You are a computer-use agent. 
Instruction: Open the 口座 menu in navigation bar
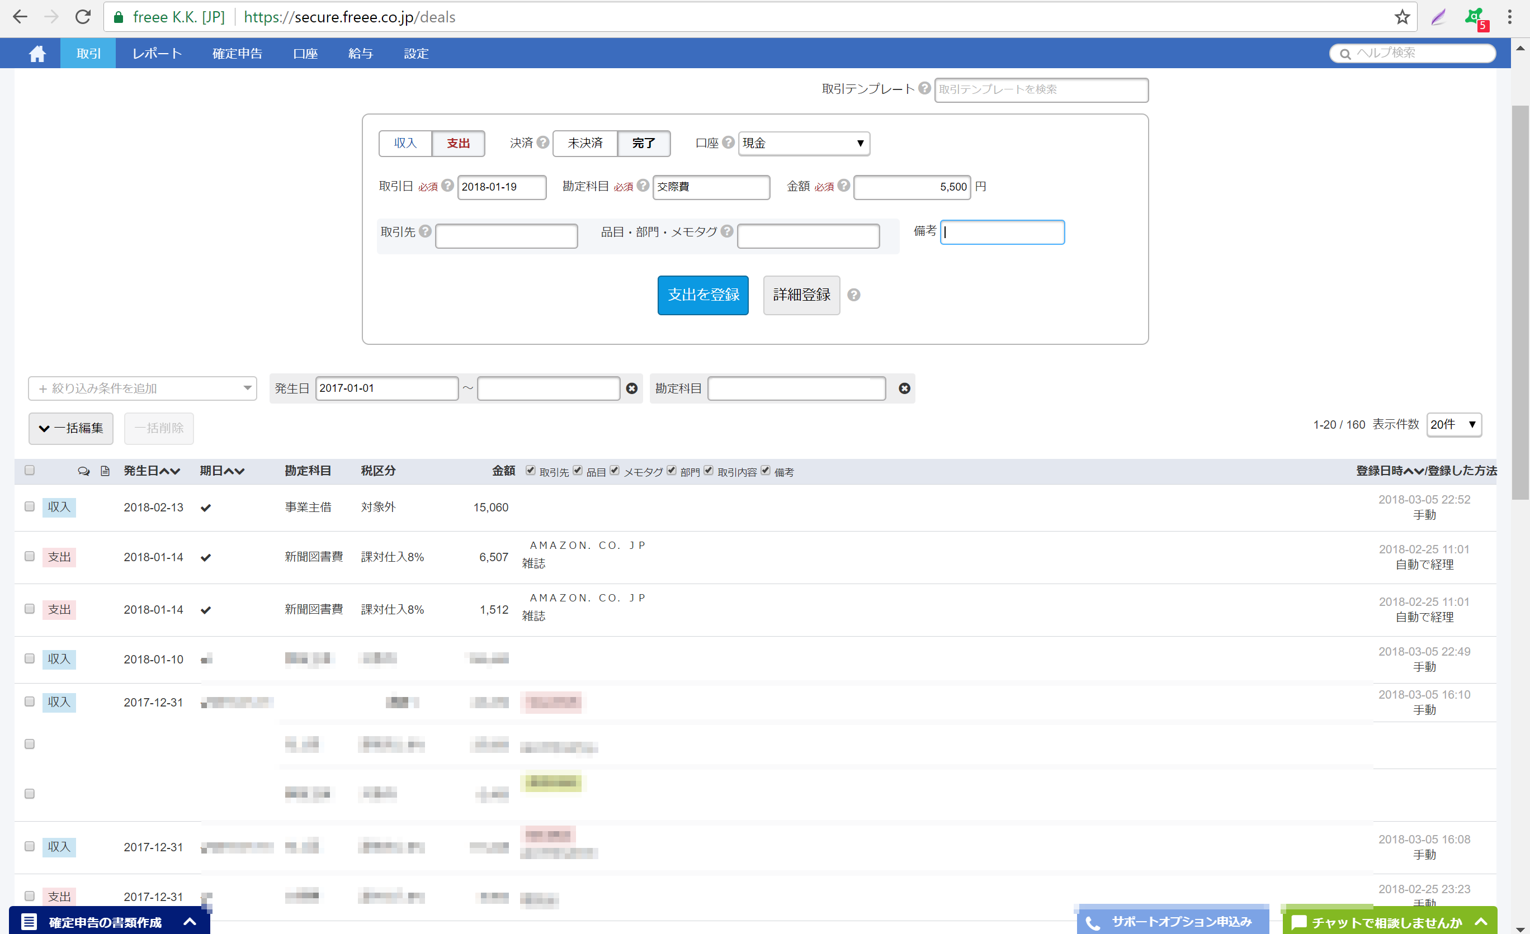coord(305,53)
